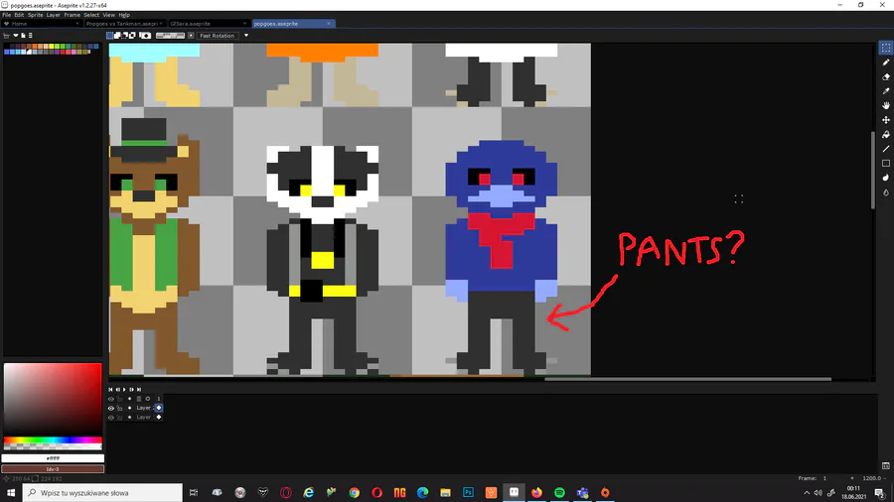
Task: Open the File menu
Action: pos(6,15)
